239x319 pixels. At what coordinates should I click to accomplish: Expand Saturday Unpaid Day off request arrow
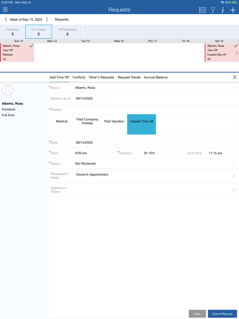pyautogui.click(x=237, y=53)
